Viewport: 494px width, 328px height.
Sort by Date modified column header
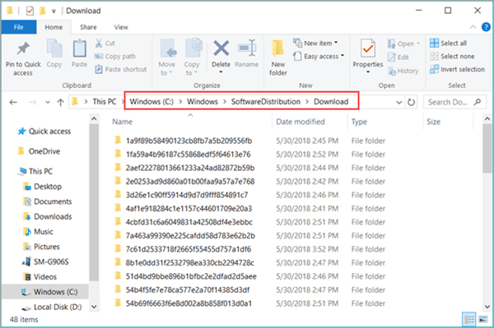click(301, 122)
